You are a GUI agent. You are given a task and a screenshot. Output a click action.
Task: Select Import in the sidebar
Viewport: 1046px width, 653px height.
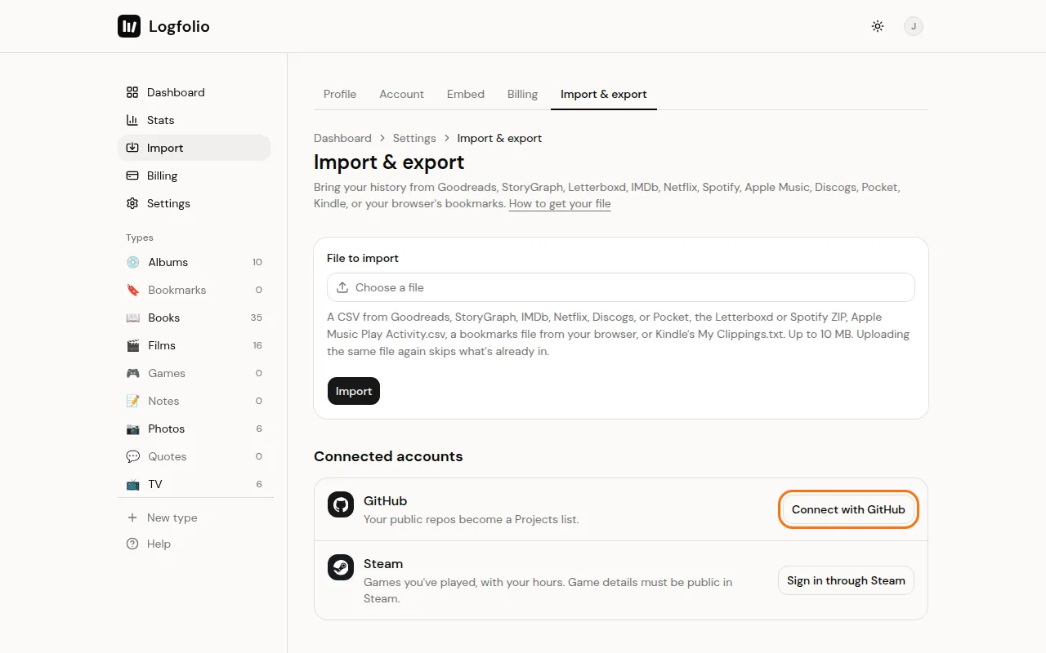pos(194,148)
